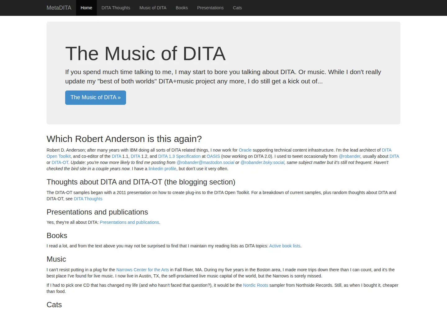This screenshot has height=310, width=447.
Task: Click the 'Presentations and publications' section heading
Action: [x=97, y=212]
